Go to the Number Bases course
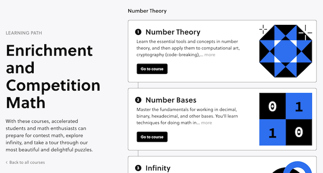Screen dimensions: 323x173 [152, 137]
